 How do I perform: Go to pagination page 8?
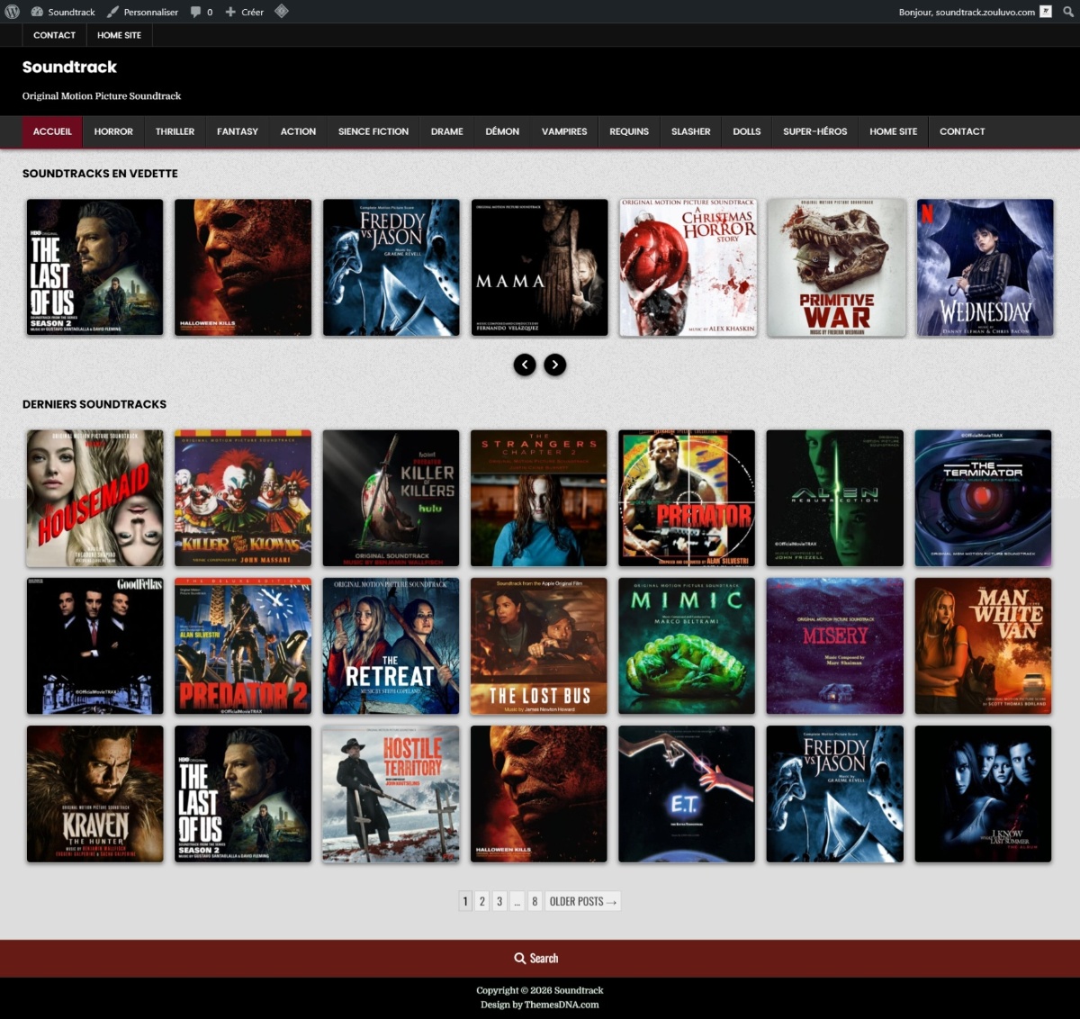[x=535, y=901]
